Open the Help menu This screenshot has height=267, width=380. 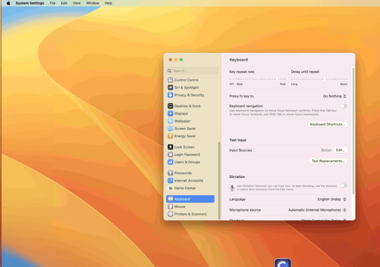point(108,3)
